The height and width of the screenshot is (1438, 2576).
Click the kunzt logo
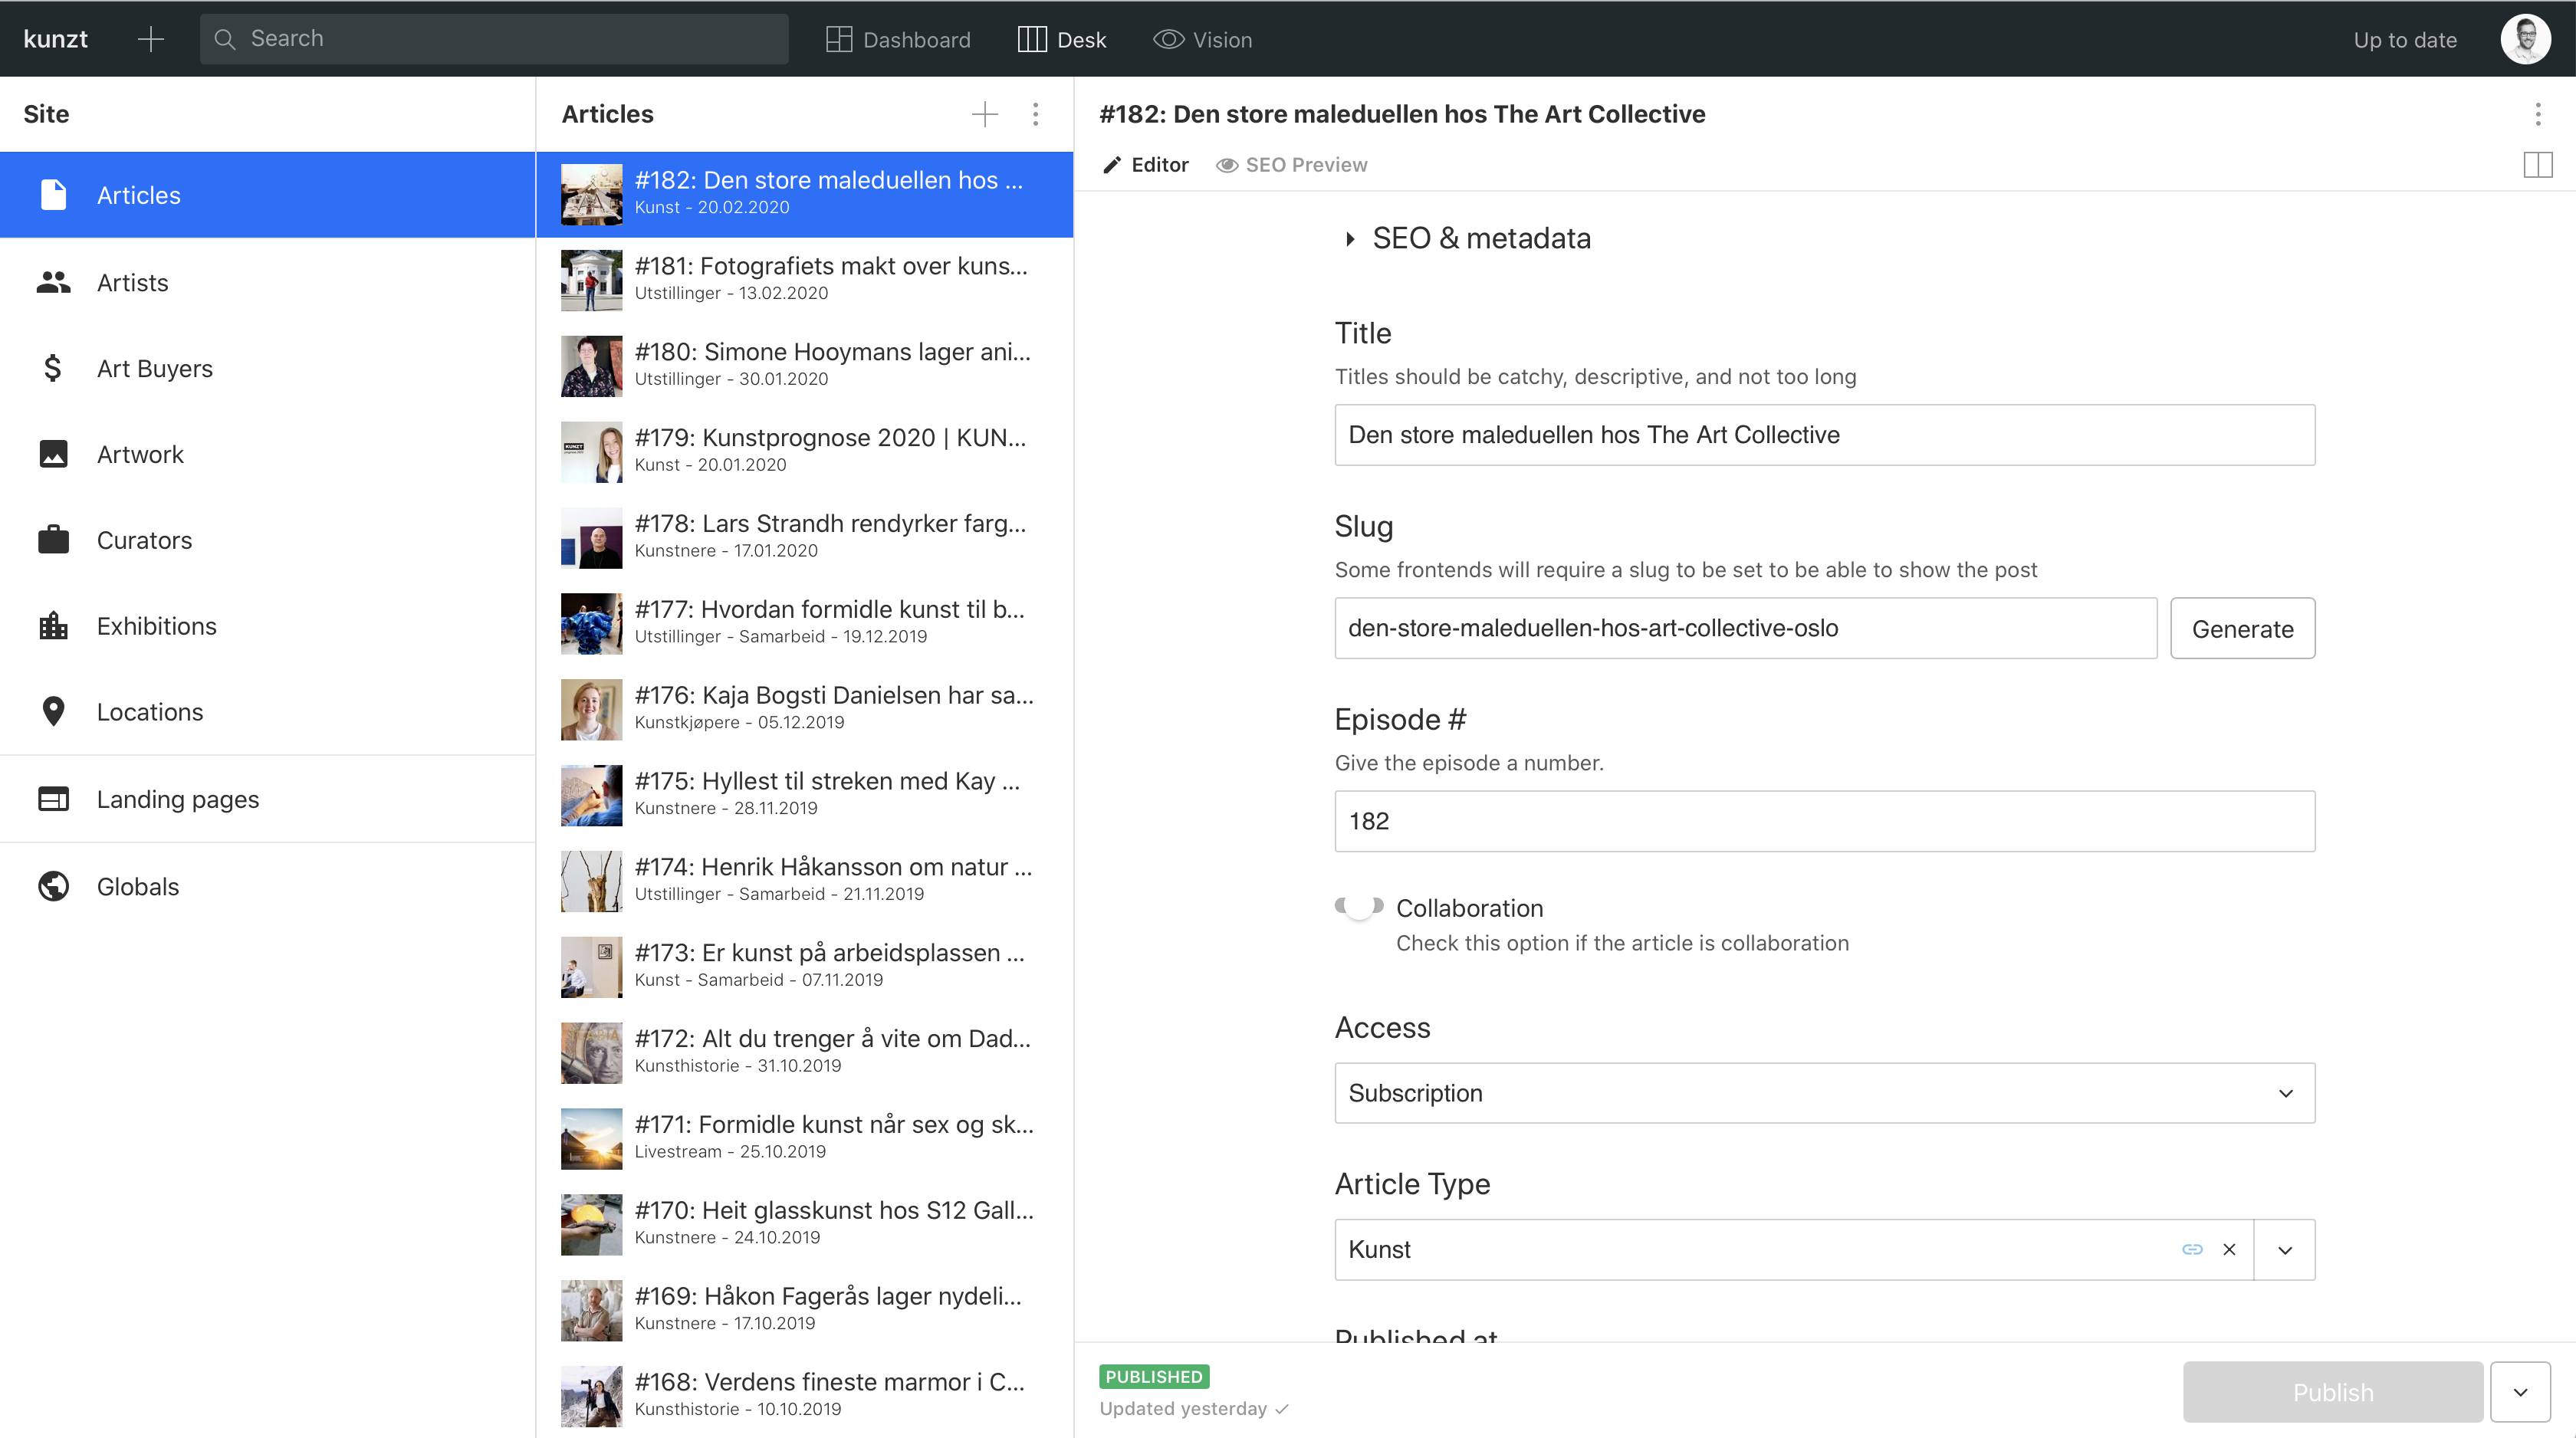point(56,39)
